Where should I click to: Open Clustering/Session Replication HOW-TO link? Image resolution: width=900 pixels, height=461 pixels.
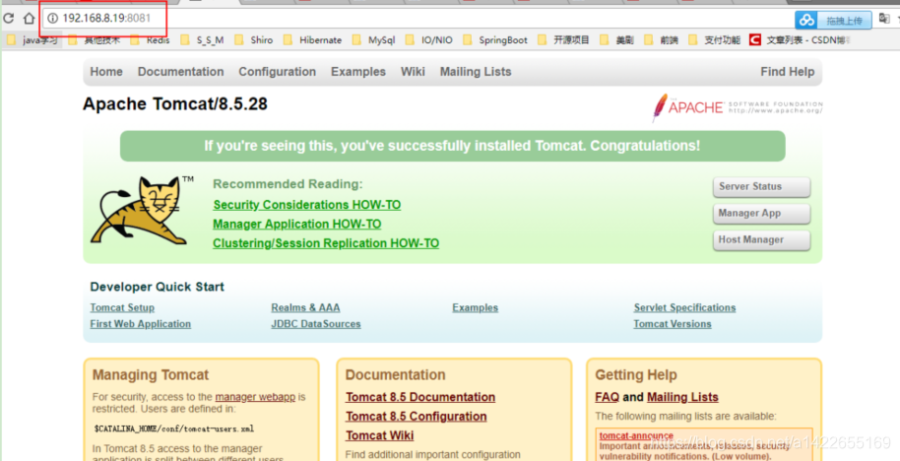pos(326,243)
